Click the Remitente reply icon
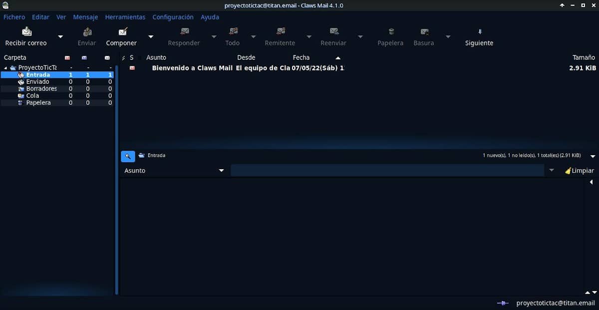 pyautogui.click(x=281, y=31)
